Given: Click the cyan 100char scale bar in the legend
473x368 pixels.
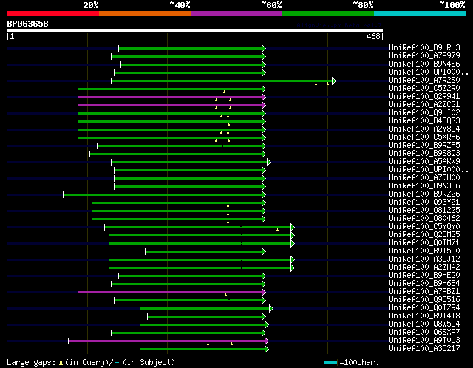Looking at the screenshot, I should pyautogui.click(x=331, y=362).
